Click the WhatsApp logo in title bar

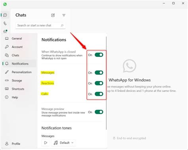[5, 4]
